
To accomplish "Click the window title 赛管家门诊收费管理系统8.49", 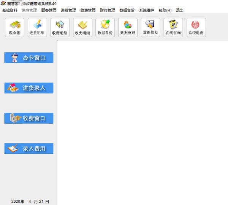I will (x=32, y=3).
